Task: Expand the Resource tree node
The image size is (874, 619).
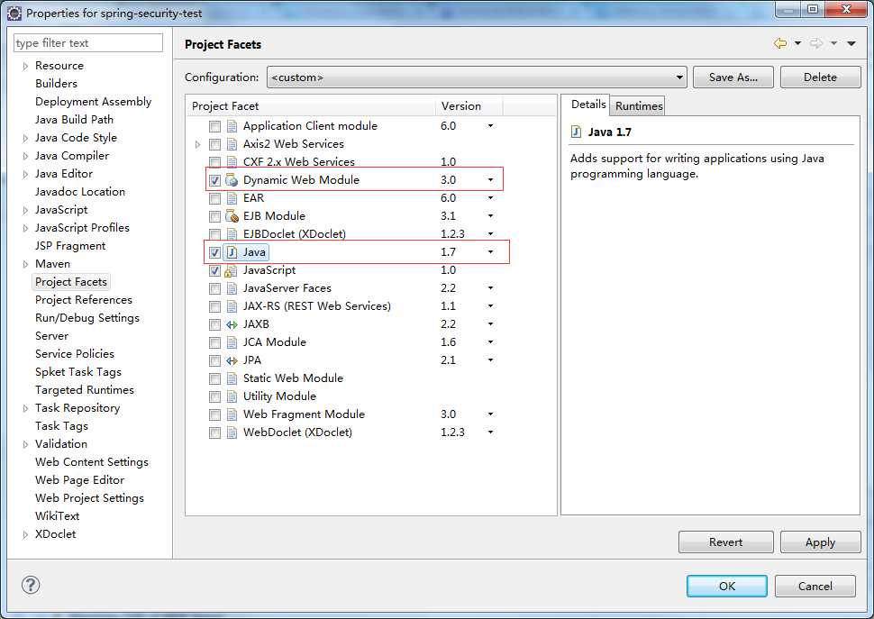Action: point(25,66)
